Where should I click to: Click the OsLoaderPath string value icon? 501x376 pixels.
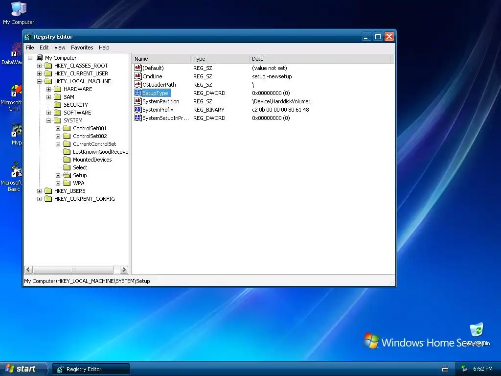137,84
